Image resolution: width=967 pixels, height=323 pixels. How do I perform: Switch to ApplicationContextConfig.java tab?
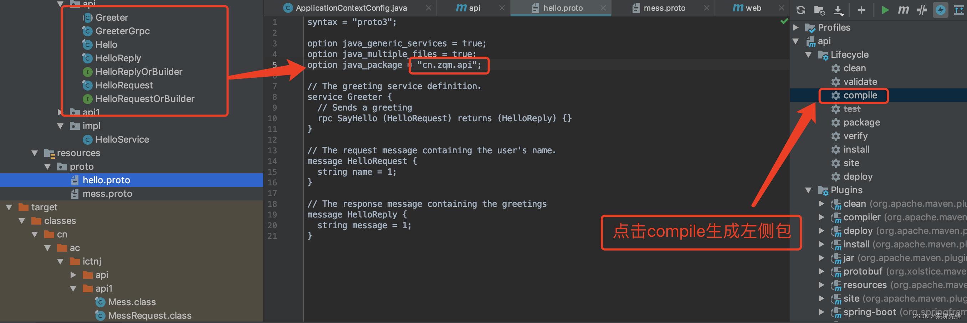[351, 8]
